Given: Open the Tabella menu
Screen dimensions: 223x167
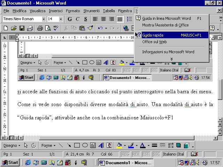Looking at the screenshot, I should pos(109,11).
